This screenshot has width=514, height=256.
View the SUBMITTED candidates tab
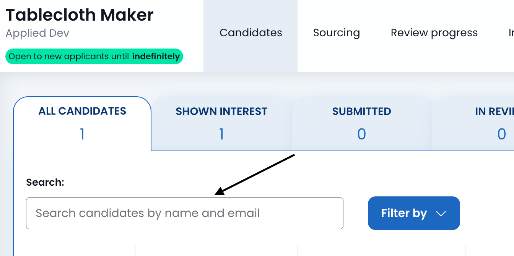[x=361, y=112]
